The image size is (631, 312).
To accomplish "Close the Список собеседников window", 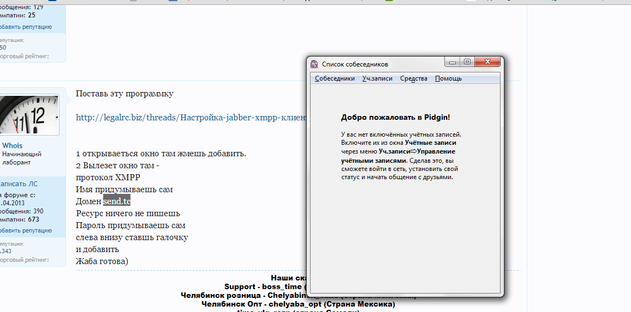I will (x=487, y=62).
